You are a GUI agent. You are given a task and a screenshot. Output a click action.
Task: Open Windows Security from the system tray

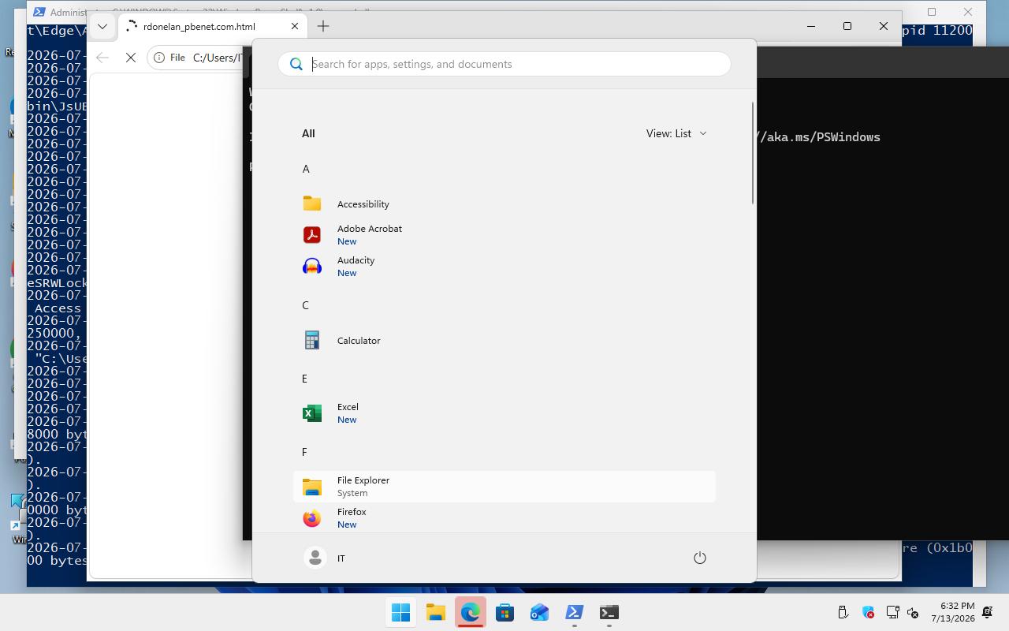click(x=868, y=612)
